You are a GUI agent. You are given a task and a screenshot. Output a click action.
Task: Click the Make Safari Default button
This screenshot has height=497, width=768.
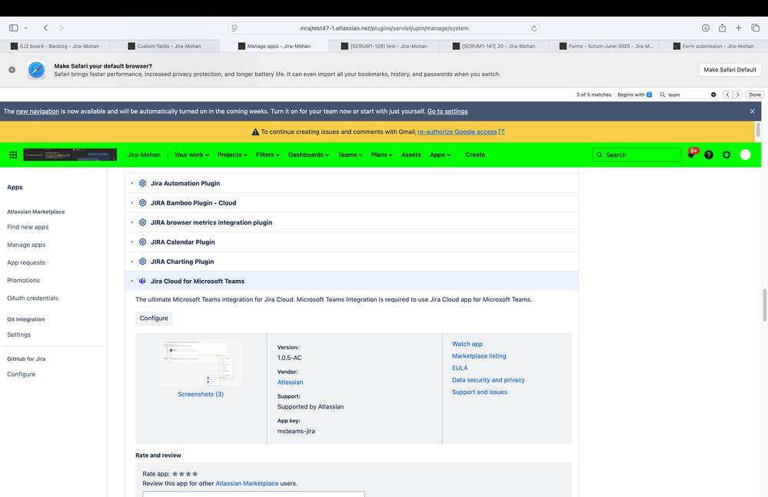click(729, 69)
